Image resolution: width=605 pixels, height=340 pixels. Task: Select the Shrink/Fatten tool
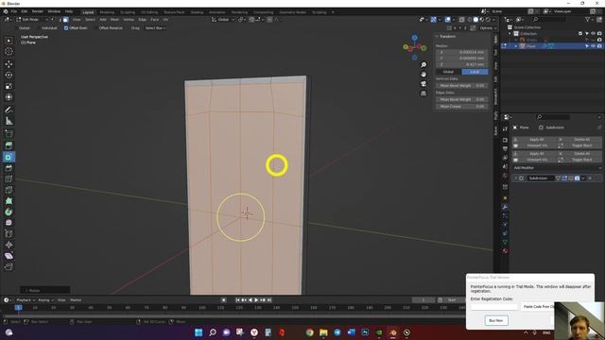pos(9,245)
